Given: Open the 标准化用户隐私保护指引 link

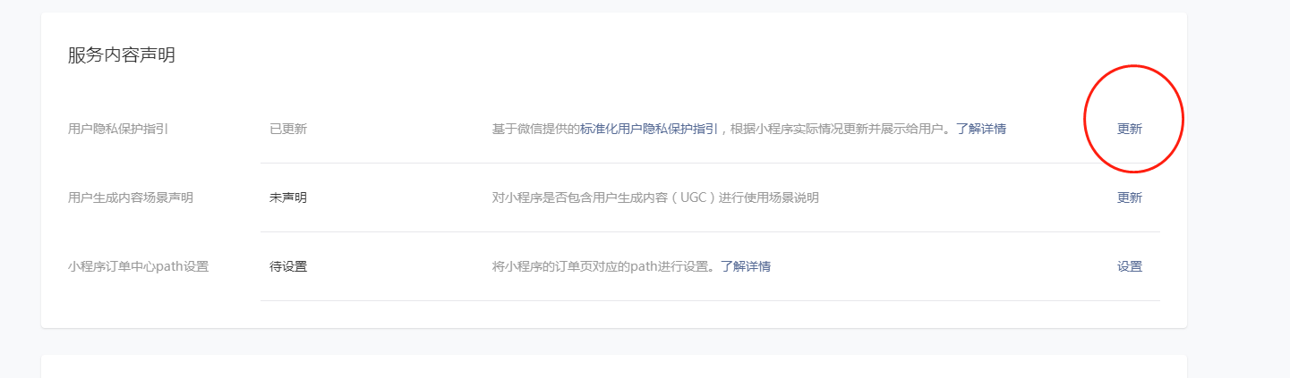Looking at the screenshot, I should click(649, 129).
